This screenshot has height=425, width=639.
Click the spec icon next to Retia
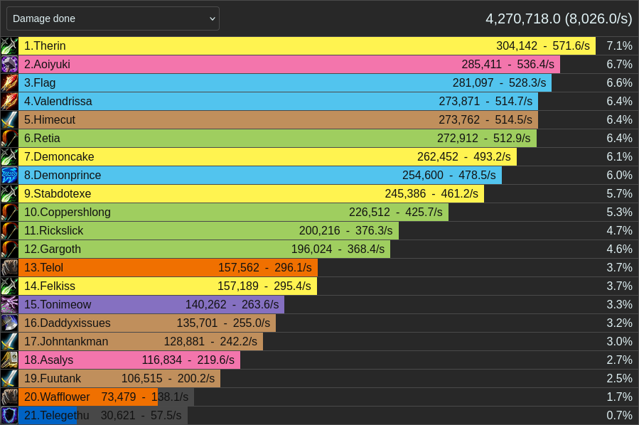pyautogui.click(x=9, y=138)
